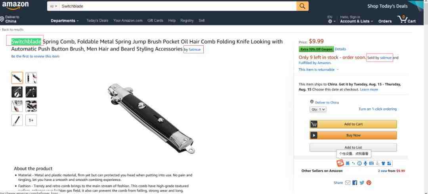This screenshot has height=194, width=428.
Task: Click the Add to Cart button
Action: click(353, 124)
